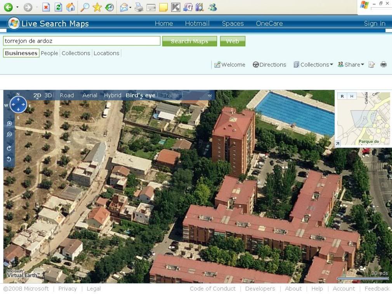This screenshot has width=392, height=294.
Task: Open the Share dropdown menu
Action: [351, 65]
